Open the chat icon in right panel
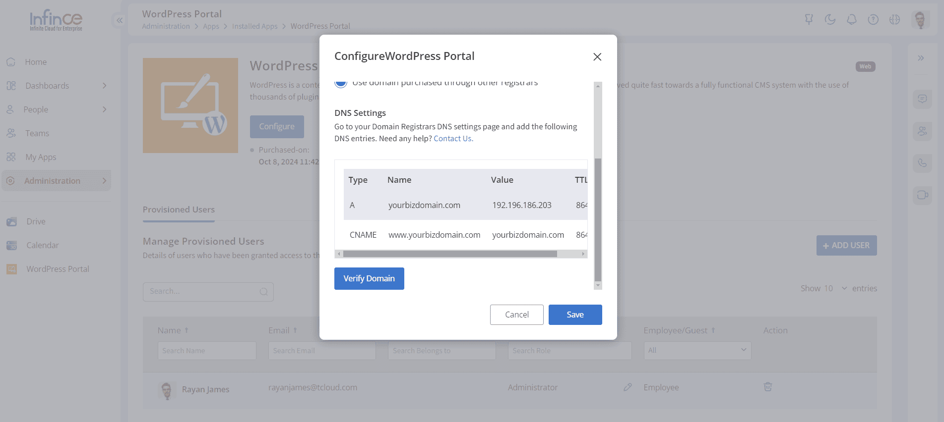944x422 pixels. pyautogui.click(x=922, y=99)
